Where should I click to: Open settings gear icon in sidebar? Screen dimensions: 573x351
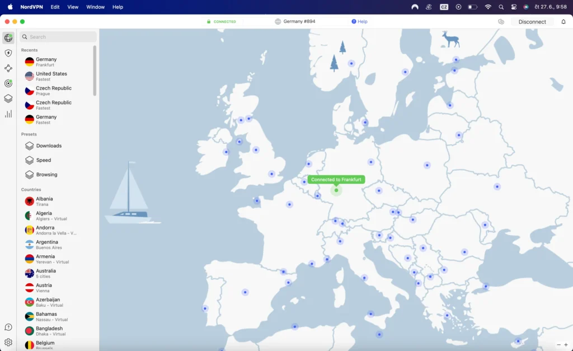pos(8,342)
